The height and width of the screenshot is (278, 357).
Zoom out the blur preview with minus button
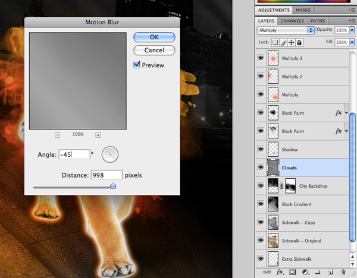point(57,135)
